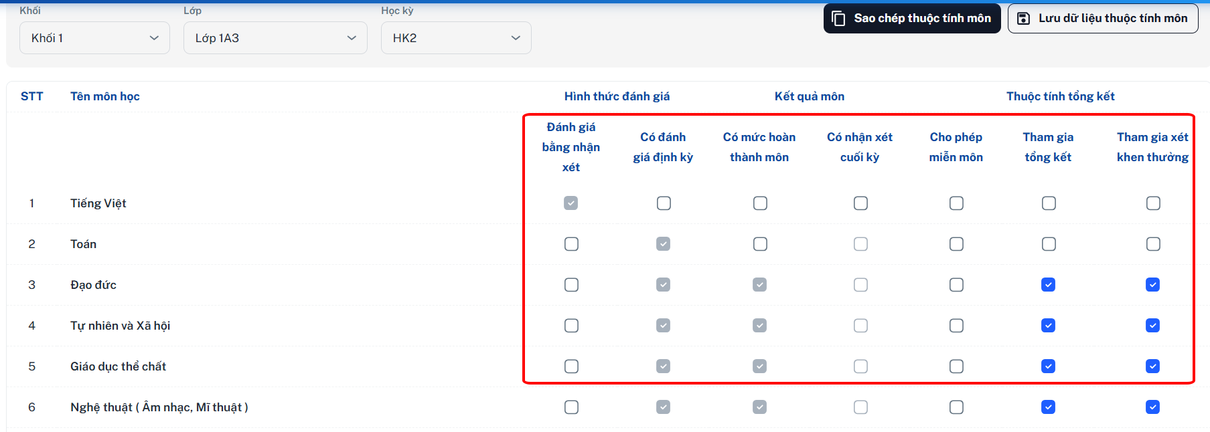Toggle Đánh giá bằng nhận xét for Tiếng Việt
Viewport: 1210px width, 432px height.
[571, 203]
